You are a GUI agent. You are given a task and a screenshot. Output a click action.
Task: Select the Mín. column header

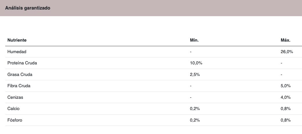[194, 40]
